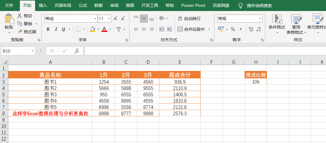The width and height of the screenshot is (326, 143).
Task: Decrease decimal places
Action: 259,29
